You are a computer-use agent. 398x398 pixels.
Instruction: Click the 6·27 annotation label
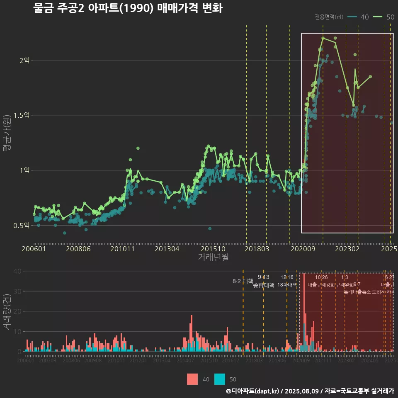390,277
